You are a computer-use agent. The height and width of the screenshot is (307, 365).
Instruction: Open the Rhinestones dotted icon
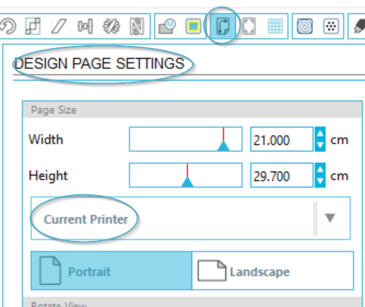331,26
